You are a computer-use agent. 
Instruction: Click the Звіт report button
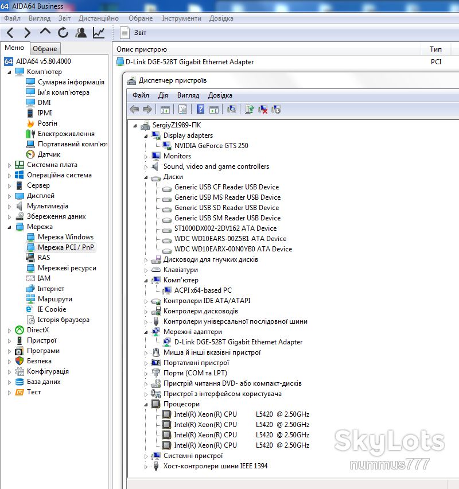(x=133, y=33)
